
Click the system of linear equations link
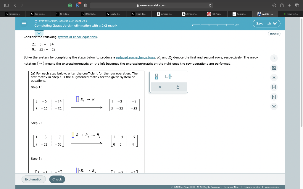tap(77, 37)
